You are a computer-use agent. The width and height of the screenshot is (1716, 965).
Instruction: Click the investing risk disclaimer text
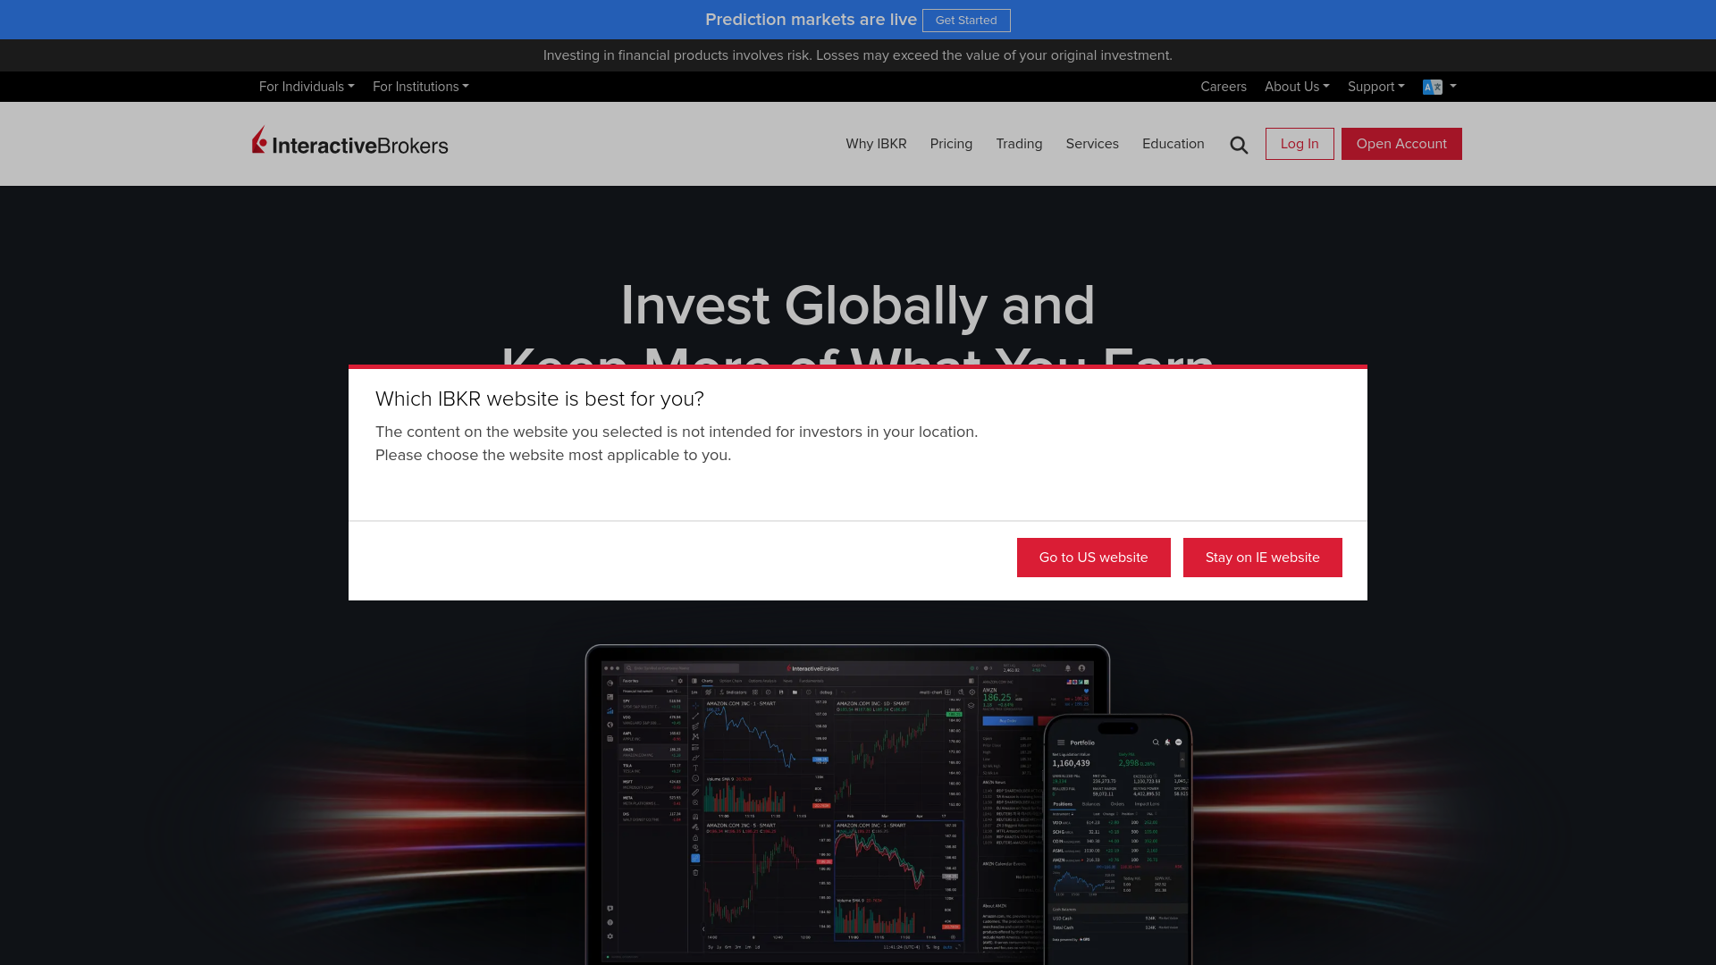point(858,55)
